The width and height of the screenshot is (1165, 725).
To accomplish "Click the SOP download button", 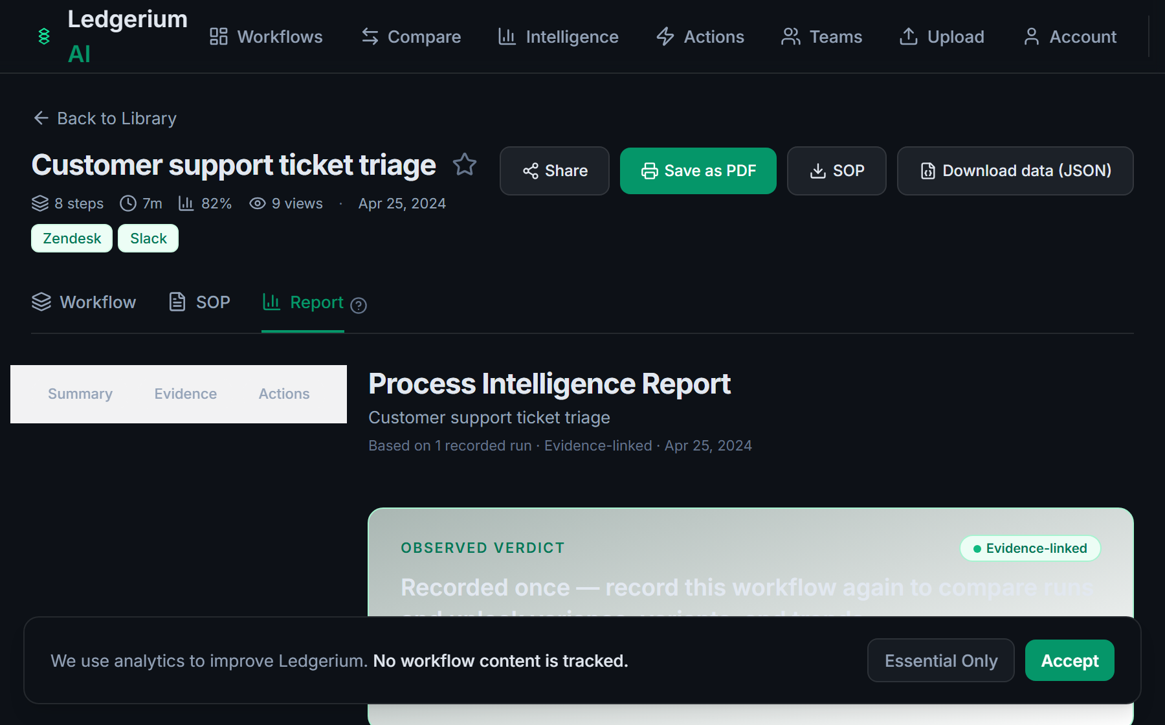I will point(837,171).
